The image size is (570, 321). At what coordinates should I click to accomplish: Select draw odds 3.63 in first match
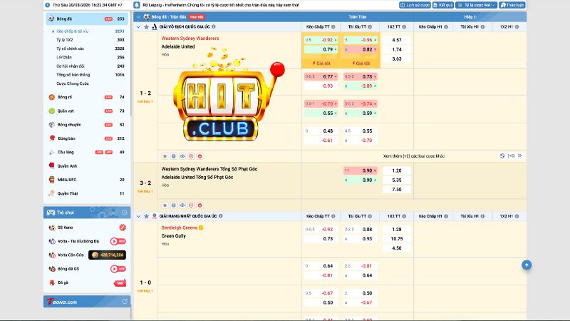(397, 59)
